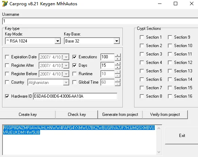Open the Register After date picker arrow
The width and height of the screenshot is (198, 157).
click(x=66, y=66)
